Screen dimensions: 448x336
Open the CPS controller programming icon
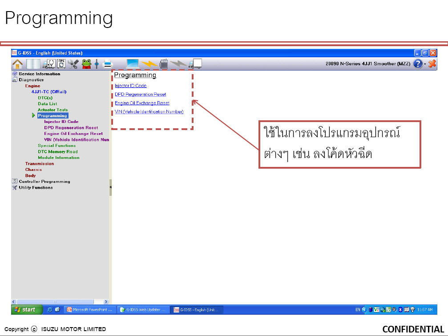(x=61, y=64)
